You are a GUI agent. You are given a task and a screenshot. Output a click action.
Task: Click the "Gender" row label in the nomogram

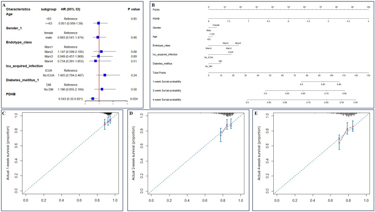click(157, 28)
